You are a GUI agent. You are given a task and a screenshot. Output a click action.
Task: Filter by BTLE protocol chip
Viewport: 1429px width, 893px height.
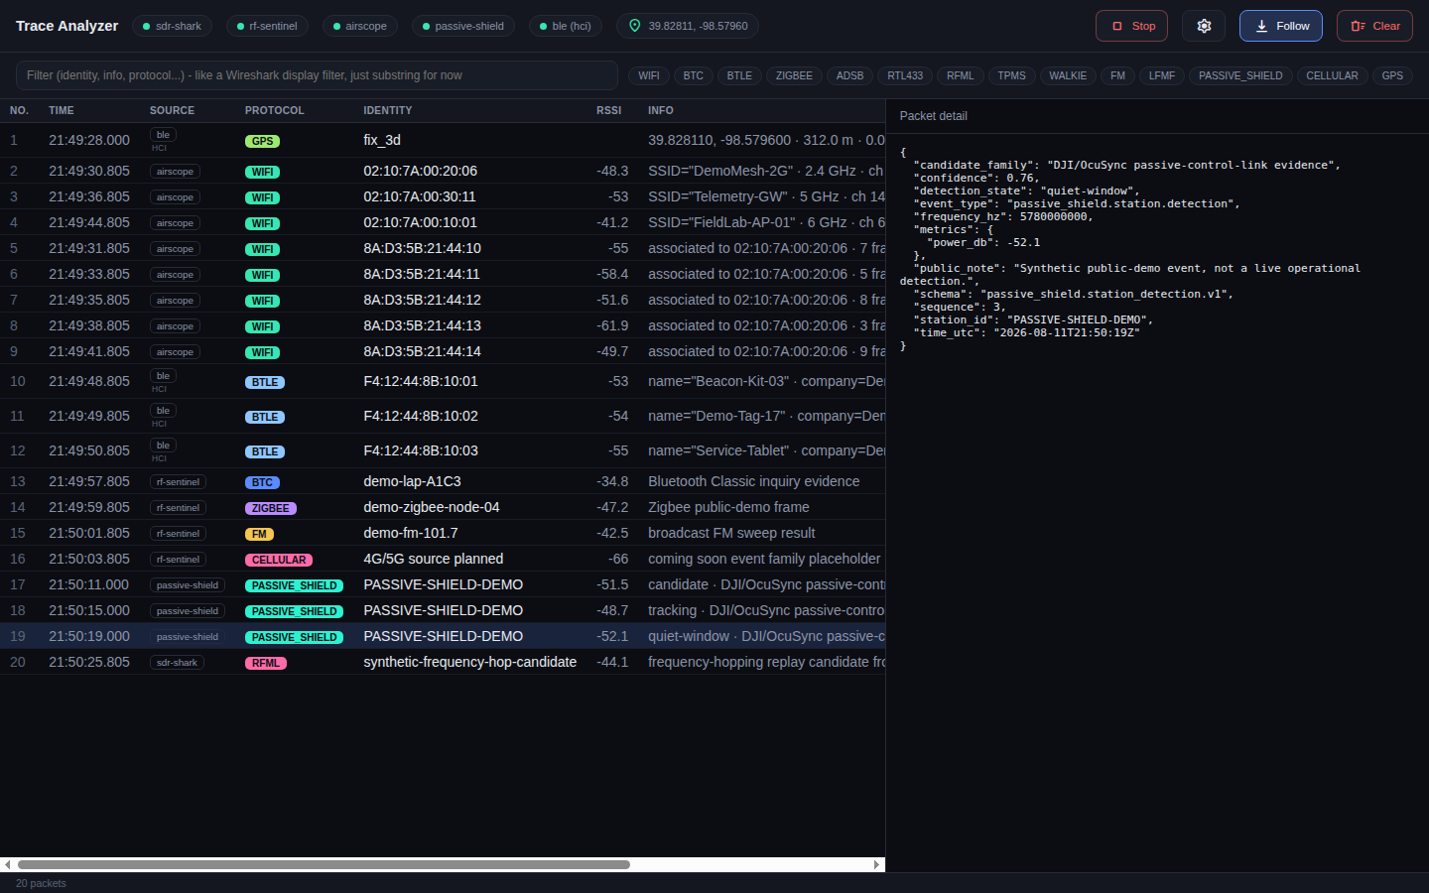[x=739, y=75]
